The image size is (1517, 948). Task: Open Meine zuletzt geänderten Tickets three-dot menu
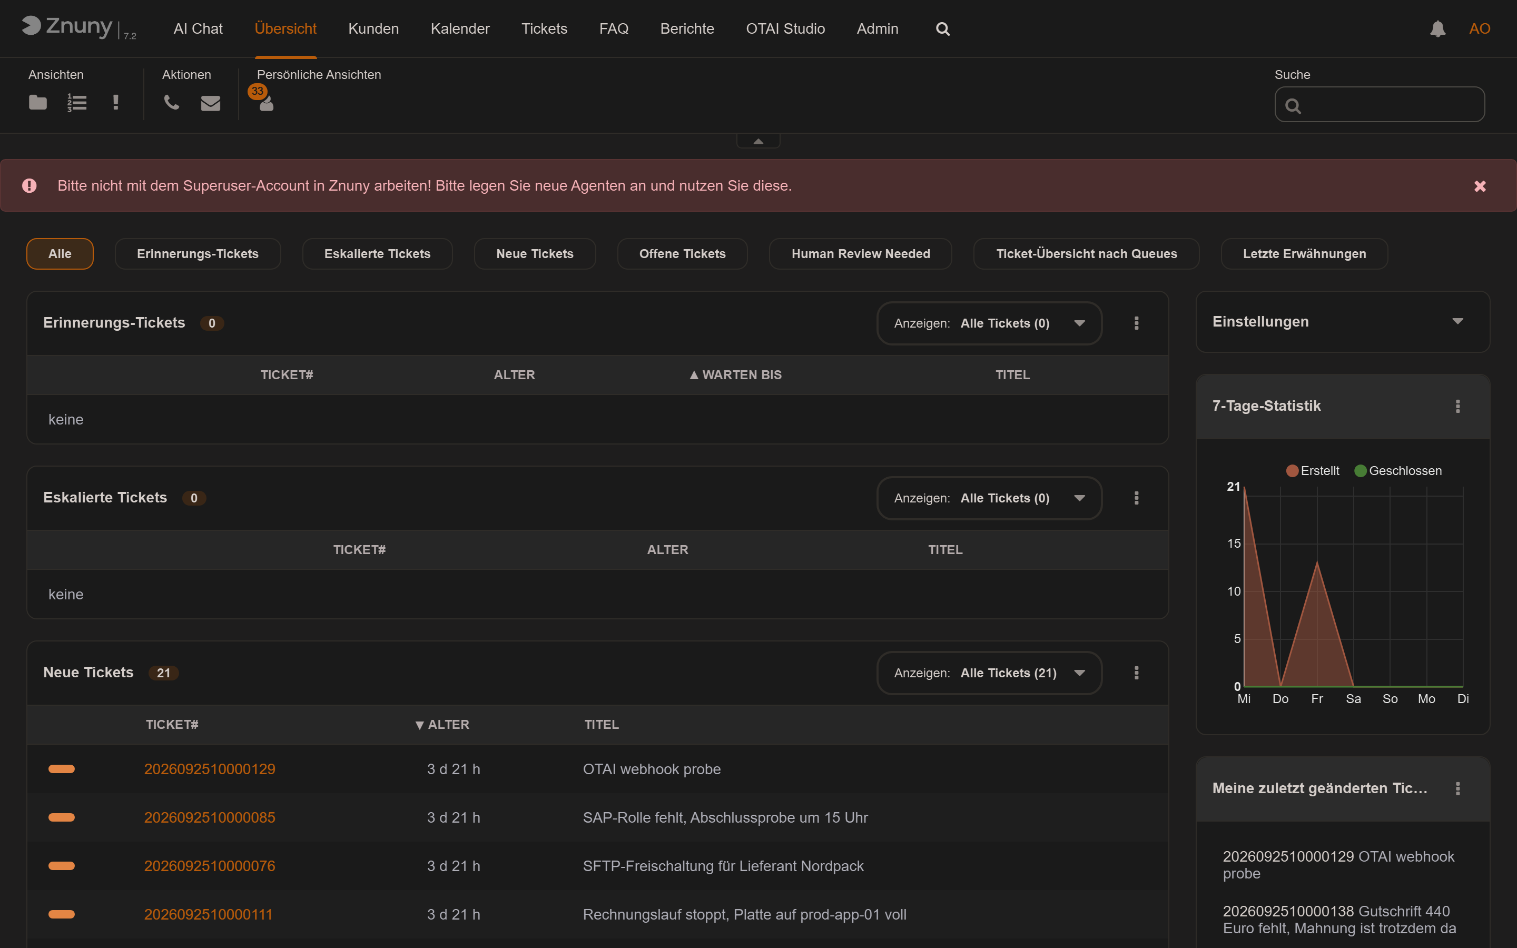(x=1457, y=789)
